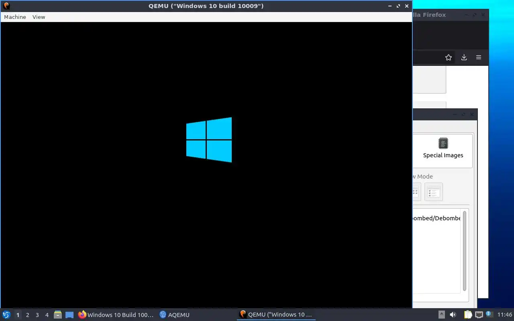
Task: Click the 11:46 panel clock
Action: tap(505, 315)
